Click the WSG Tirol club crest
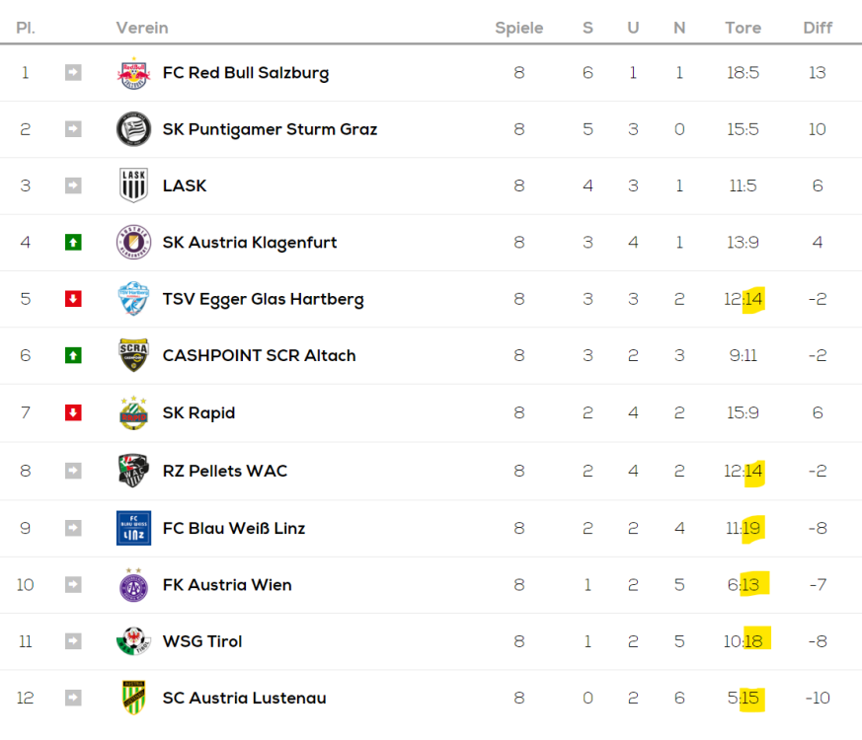The height and width of the screenshot is (740, 862). (133, 641)
